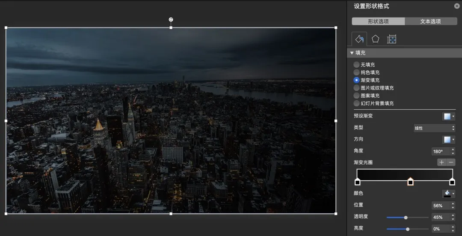Switch to the 文本选项 tab
462x236 pixels.
click(x=430, y=21)
